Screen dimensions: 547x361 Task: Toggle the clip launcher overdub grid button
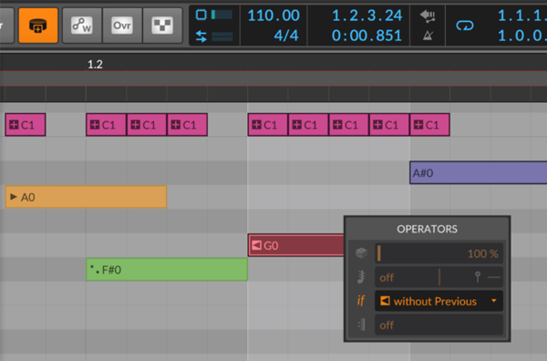coord(162,26)
